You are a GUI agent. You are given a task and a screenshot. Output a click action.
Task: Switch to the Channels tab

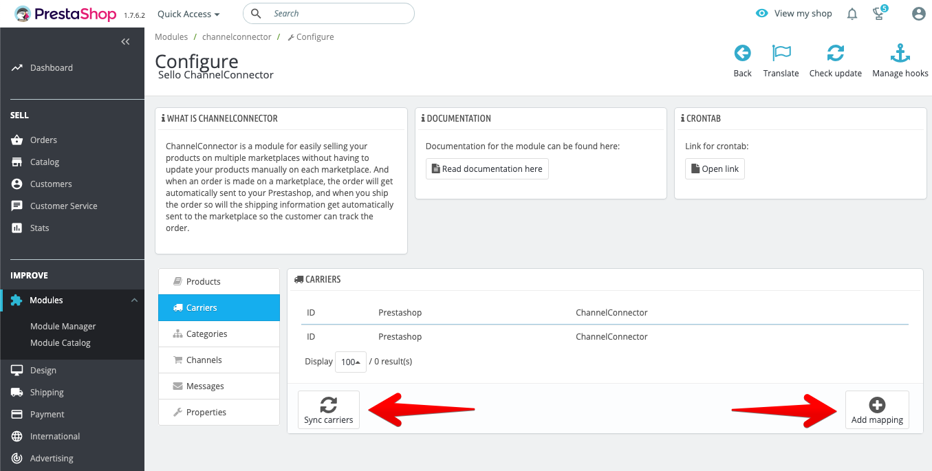(x=219, y=360)
